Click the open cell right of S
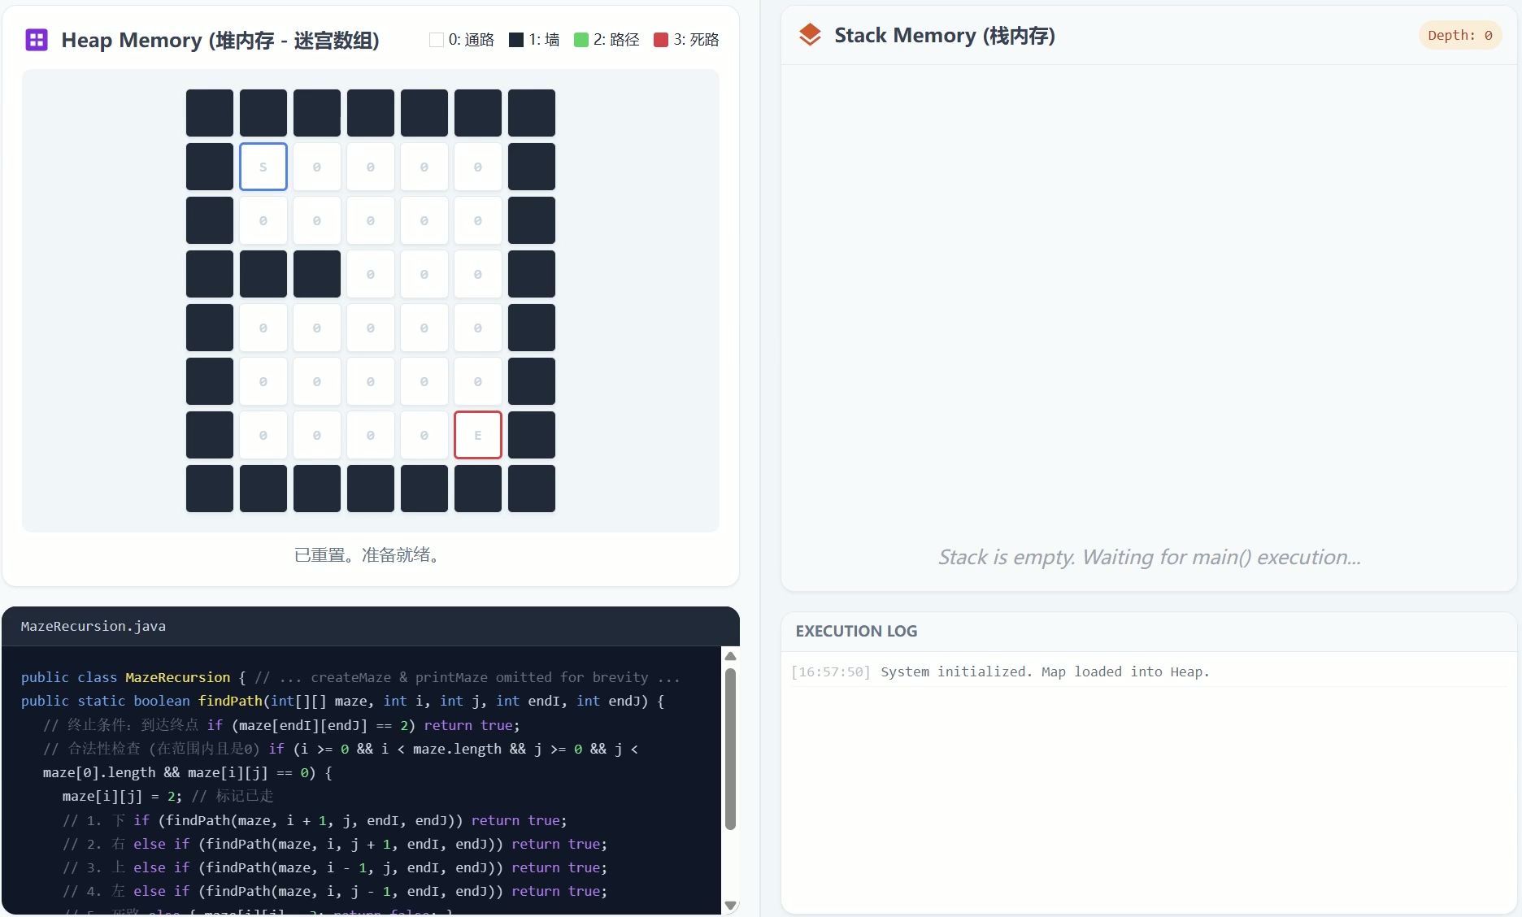 [x=317, y=167]
